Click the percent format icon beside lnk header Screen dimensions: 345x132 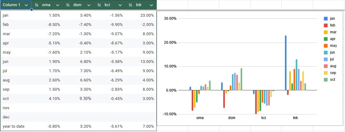pos(130,5)
